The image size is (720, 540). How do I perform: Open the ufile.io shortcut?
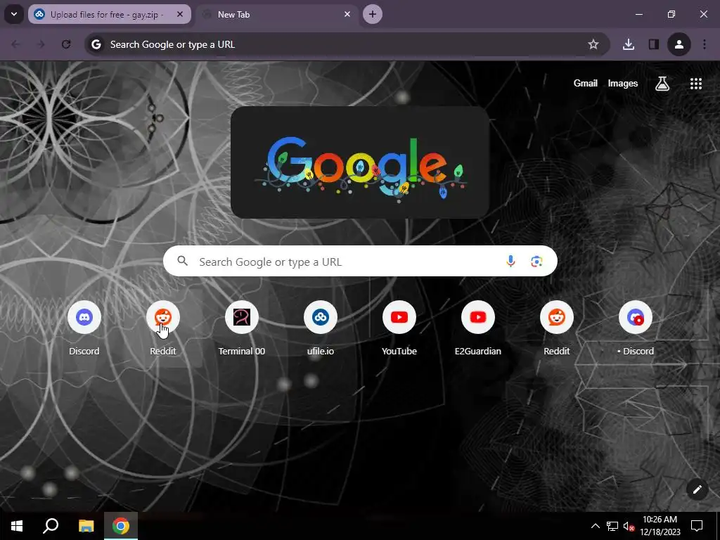click(x=321, y=328)
